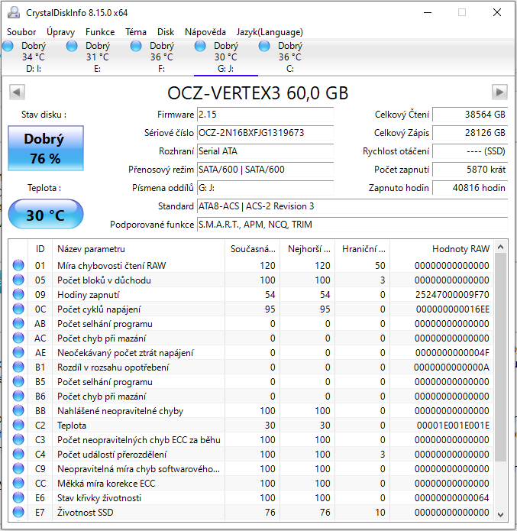Screen dimensions: 517x531
Task: Select the F: disk status orb
Action: (136, 47)
